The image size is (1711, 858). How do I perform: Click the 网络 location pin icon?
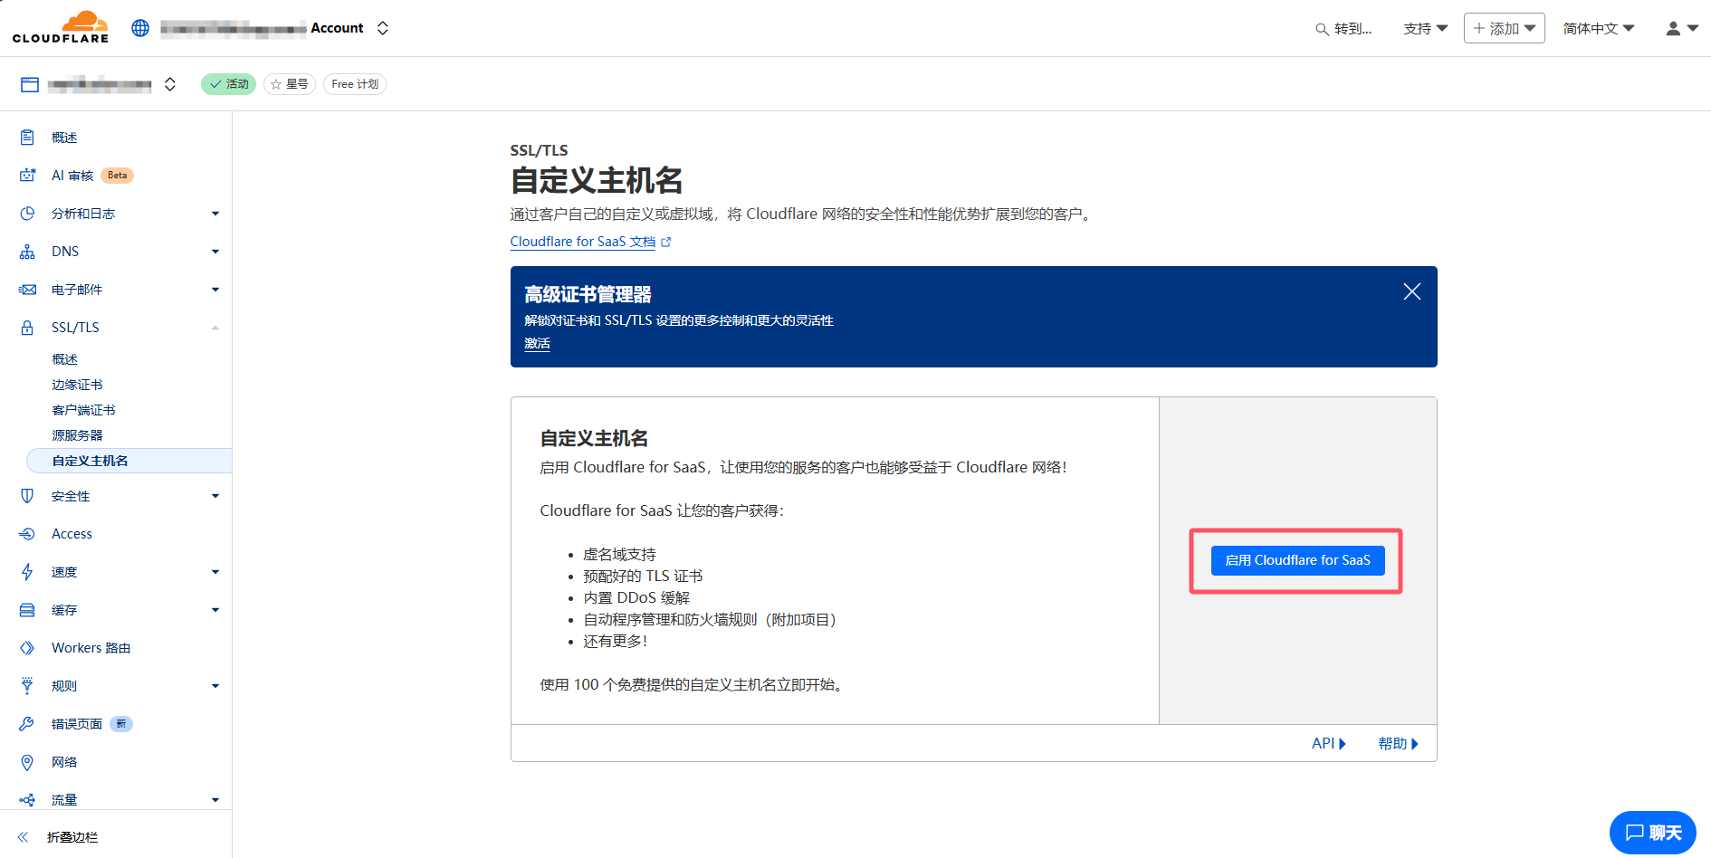pos(27,762)
